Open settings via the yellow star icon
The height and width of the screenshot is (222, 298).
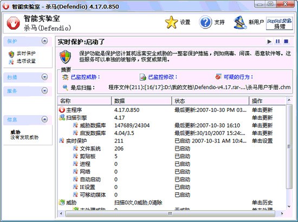[171, 22]
